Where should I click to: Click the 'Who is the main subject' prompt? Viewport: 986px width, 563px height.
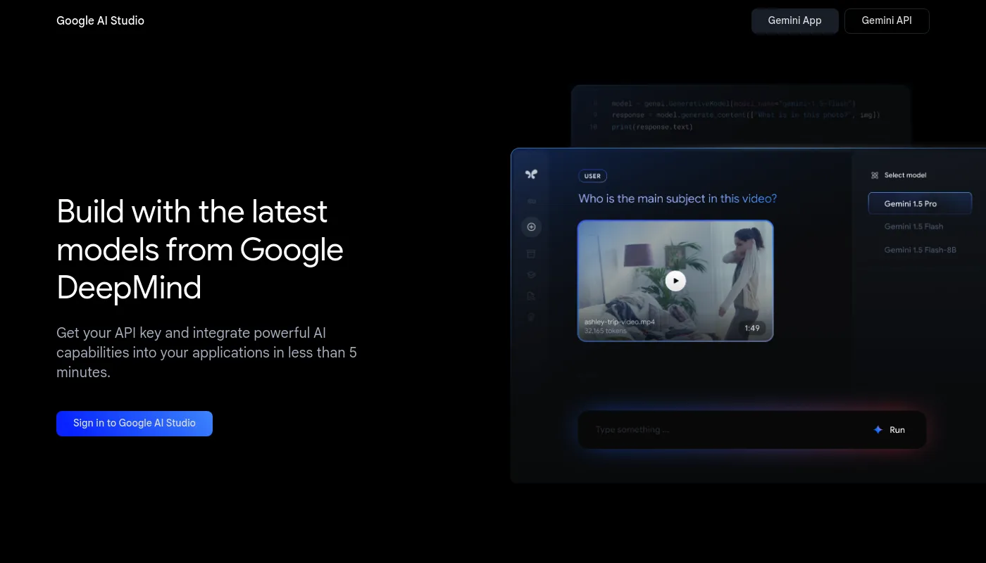(x=678, y=198)
